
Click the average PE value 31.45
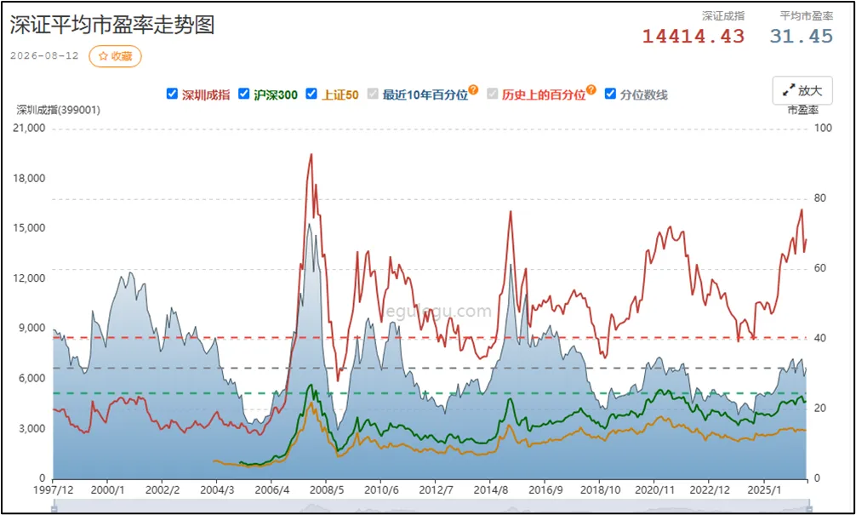click(802, 36)
